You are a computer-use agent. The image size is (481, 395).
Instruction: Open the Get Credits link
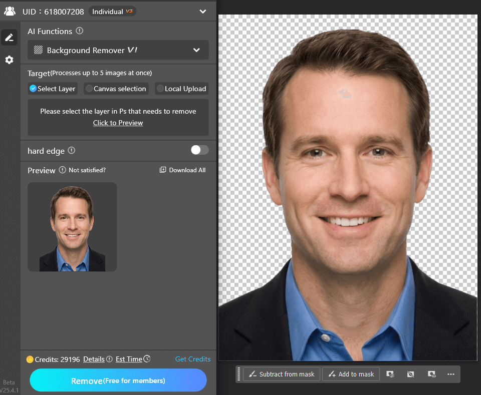[193, 359]
